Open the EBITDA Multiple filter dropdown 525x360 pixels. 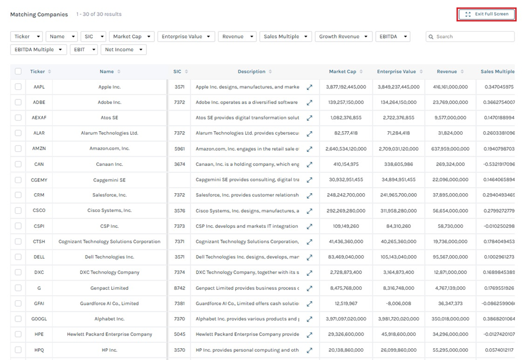pos(39,50)
